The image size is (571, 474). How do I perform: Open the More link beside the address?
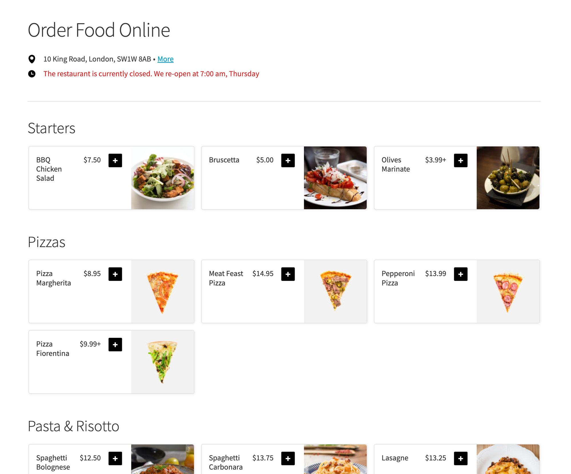[x=165, y=59]
